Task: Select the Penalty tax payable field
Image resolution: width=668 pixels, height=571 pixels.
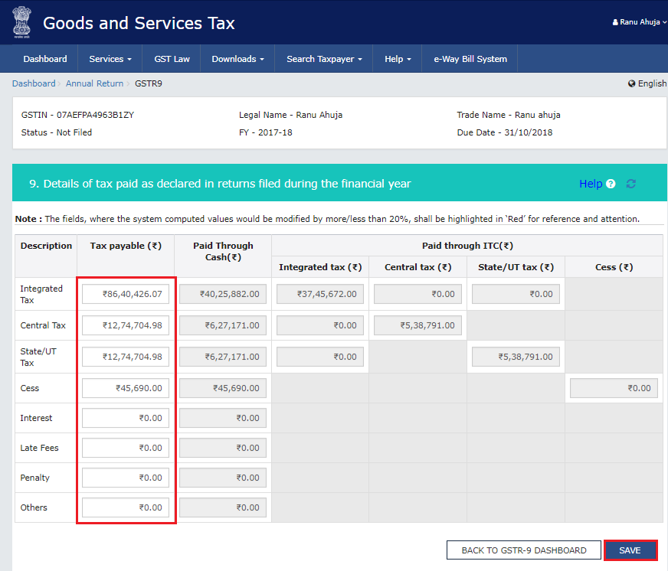Action: coord(125,477)
